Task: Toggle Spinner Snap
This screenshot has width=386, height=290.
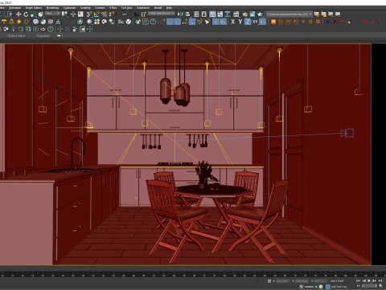Action: pos(112,14)
